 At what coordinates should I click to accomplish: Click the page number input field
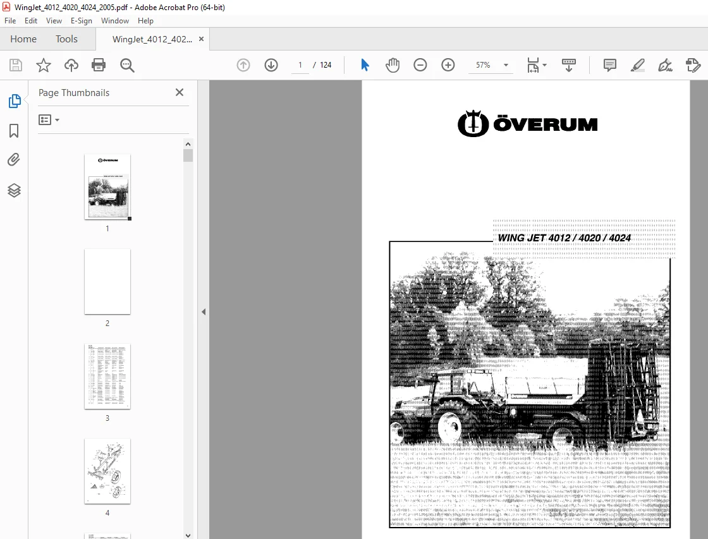(300, 65)
